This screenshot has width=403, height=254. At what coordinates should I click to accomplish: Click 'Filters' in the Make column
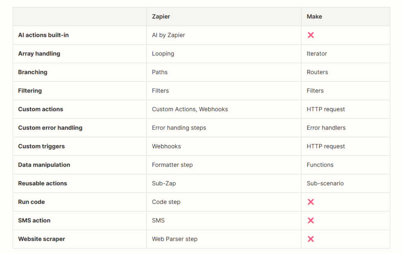[315, 90]
